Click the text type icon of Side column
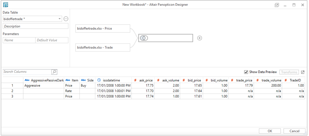The width and height of the screenshot is (309, 136). click(84, 80)
